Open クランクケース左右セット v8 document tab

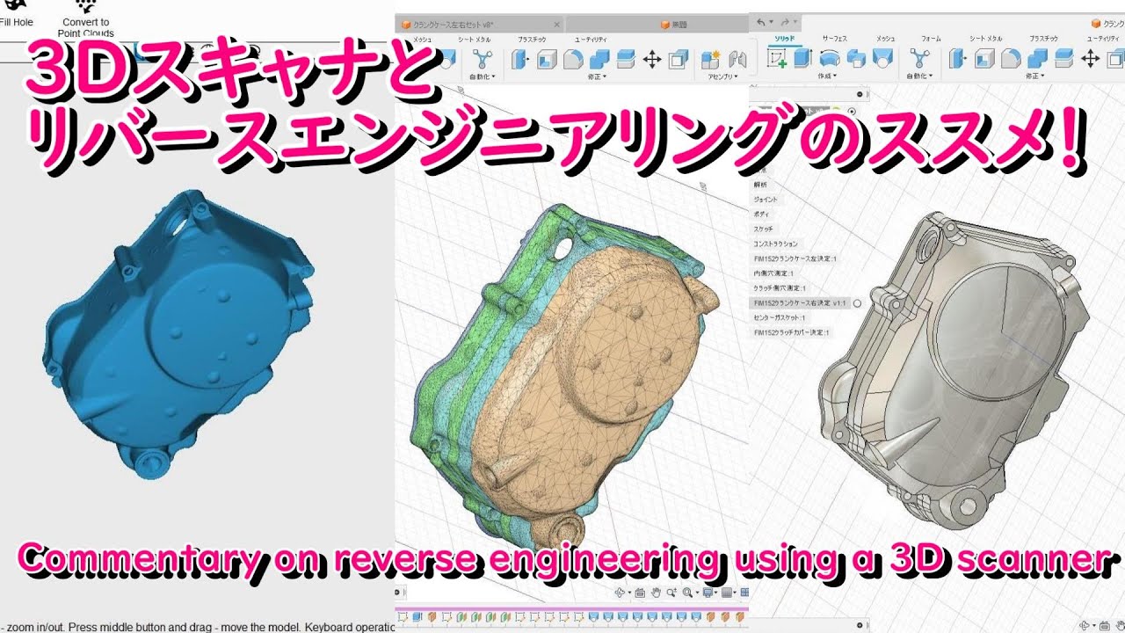[479, 25]
